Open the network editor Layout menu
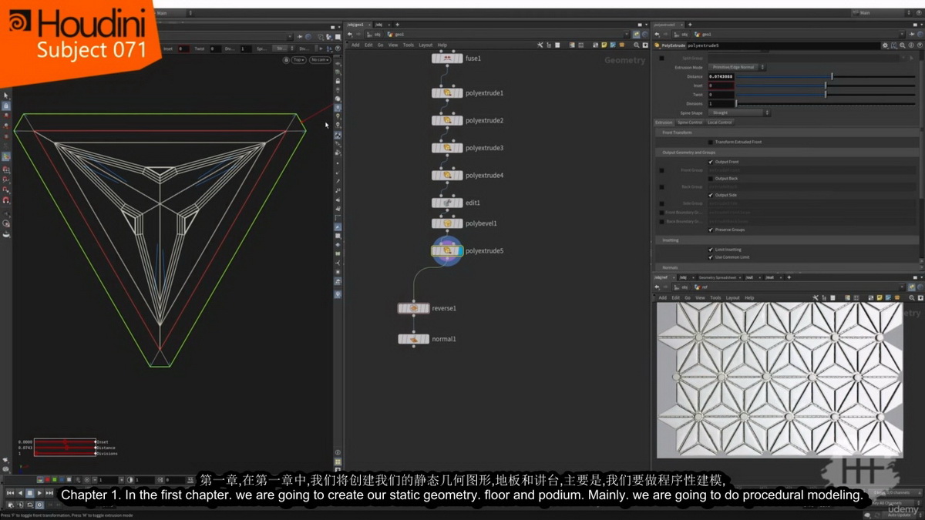925x520 pixels. click(425, 45)
